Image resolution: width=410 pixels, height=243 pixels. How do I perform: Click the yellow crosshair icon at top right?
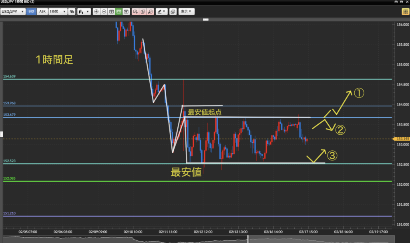(x=405, y=12)
